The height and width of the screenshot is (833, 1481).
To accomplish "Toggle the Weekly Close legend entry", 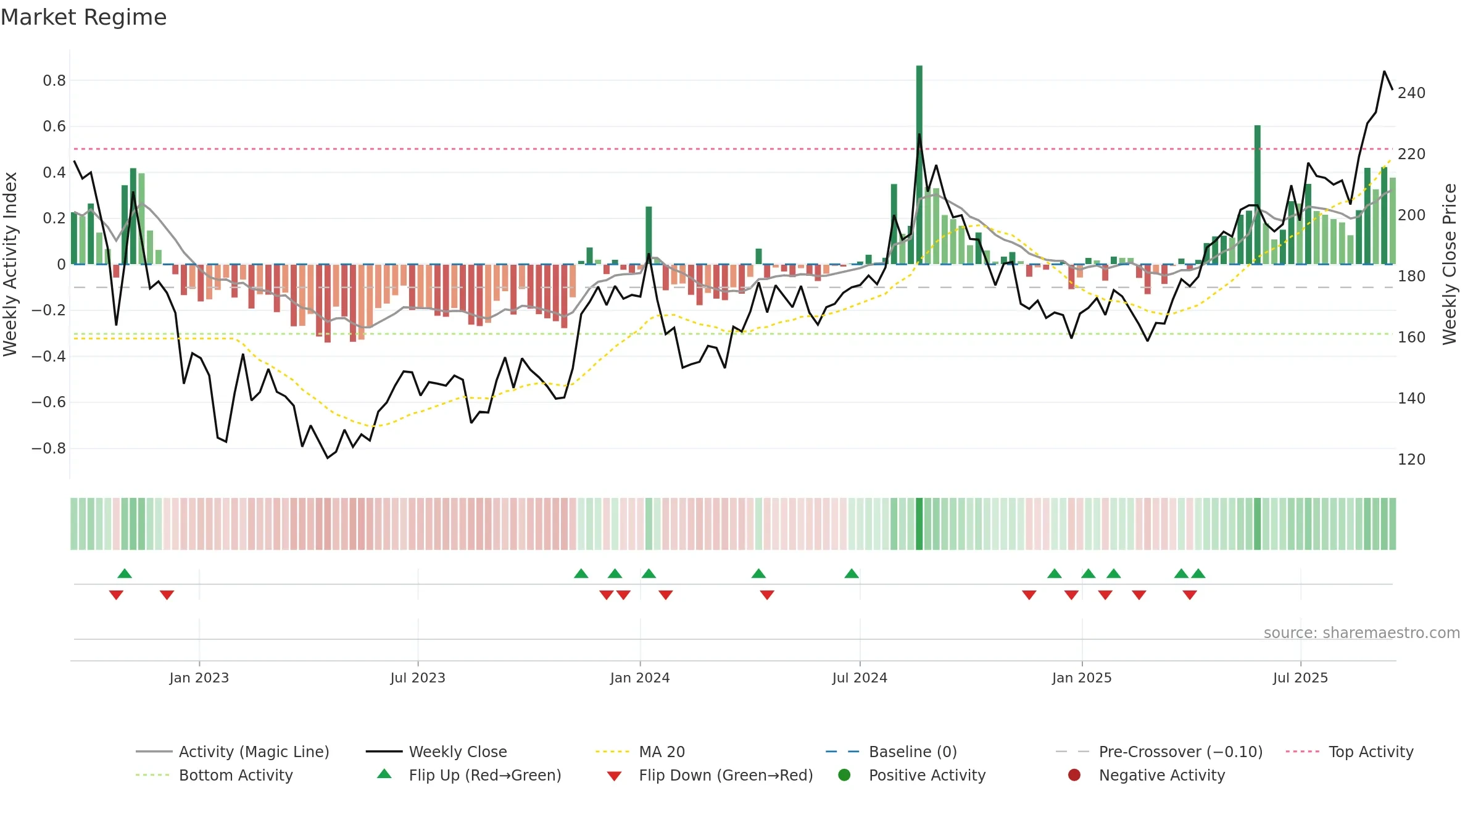I will coord(437,752).
